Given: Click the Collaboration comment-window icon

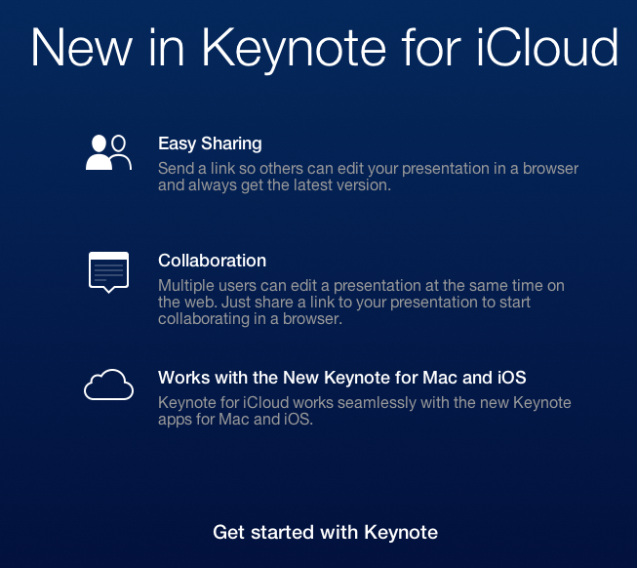Looking at the screenshot, I should pyautogui.click(x=108, y=272).
